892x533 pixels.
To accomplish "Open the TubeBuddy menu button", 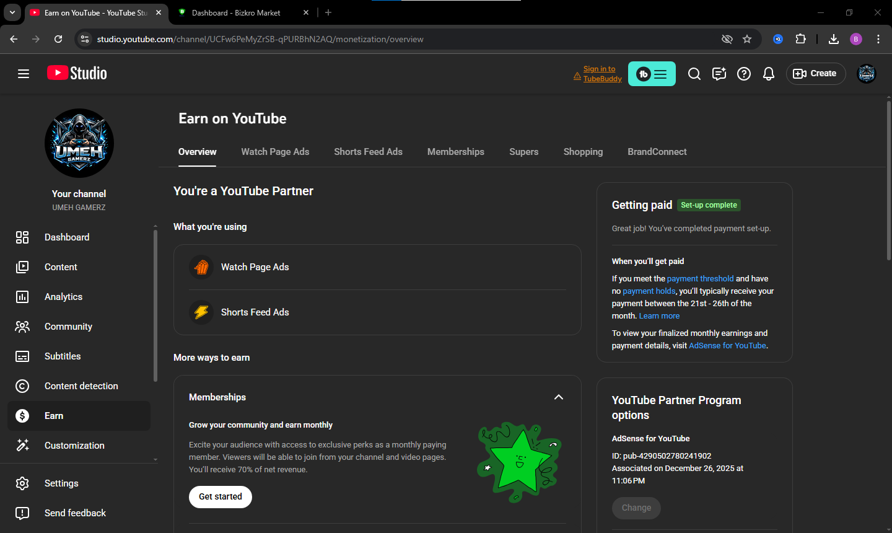I will click(652, 74).
